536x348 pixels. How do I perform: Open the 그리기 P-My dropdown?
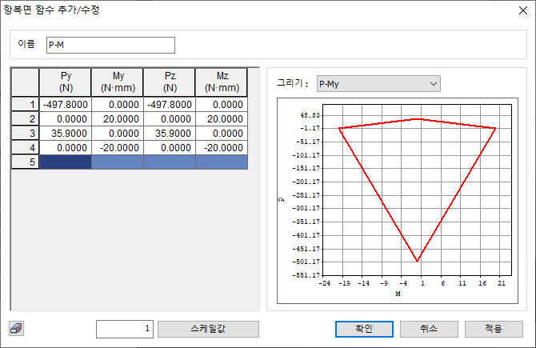click(x=378, y=84)
